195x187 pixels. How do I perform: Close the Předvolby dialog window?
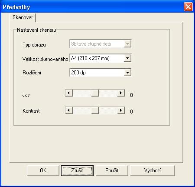tap(188, 7)
